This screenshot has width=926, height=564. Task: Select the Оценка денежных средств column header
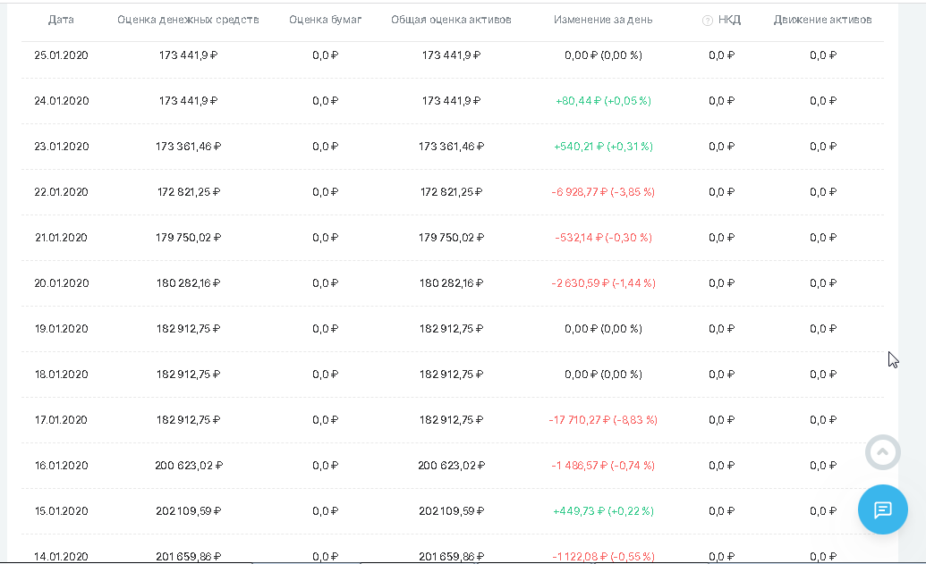pyautogui.click(x=188, y=20)
